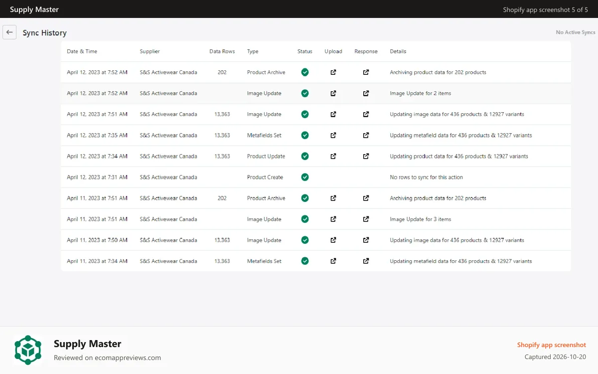
Task: Open upload file for April 12 Metafields Set sync
Action: point(333,135)
